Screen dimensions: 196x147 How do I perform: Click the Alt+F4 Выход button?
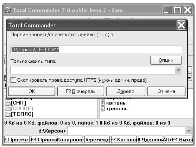[x=179, y=140]
